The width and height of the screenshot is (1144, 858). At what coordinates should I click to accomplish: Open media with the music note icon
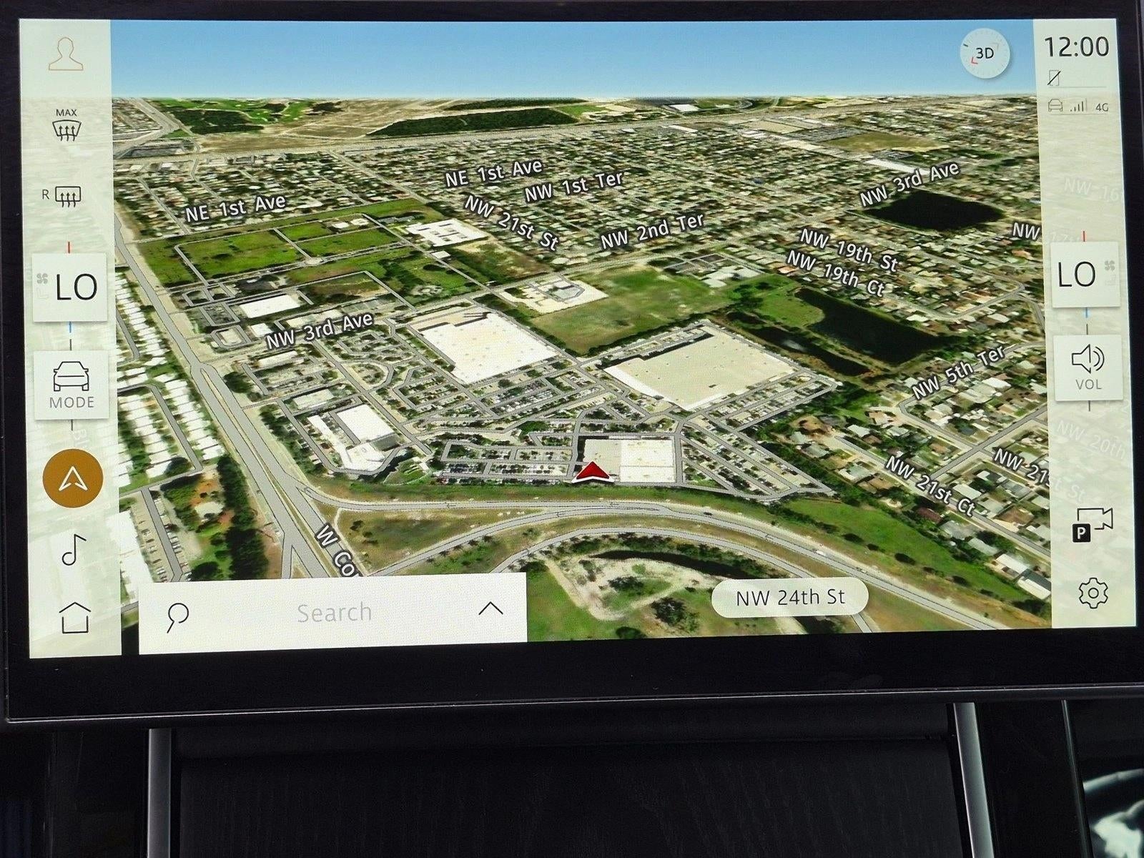[x=74, y=549]
